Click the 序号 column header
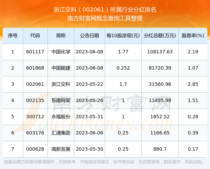The image size is (210, 169). point(13,36)
